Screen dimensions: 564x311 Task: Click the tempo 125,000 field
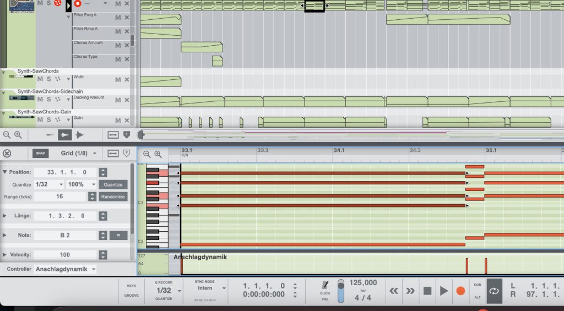pos(363,282)
